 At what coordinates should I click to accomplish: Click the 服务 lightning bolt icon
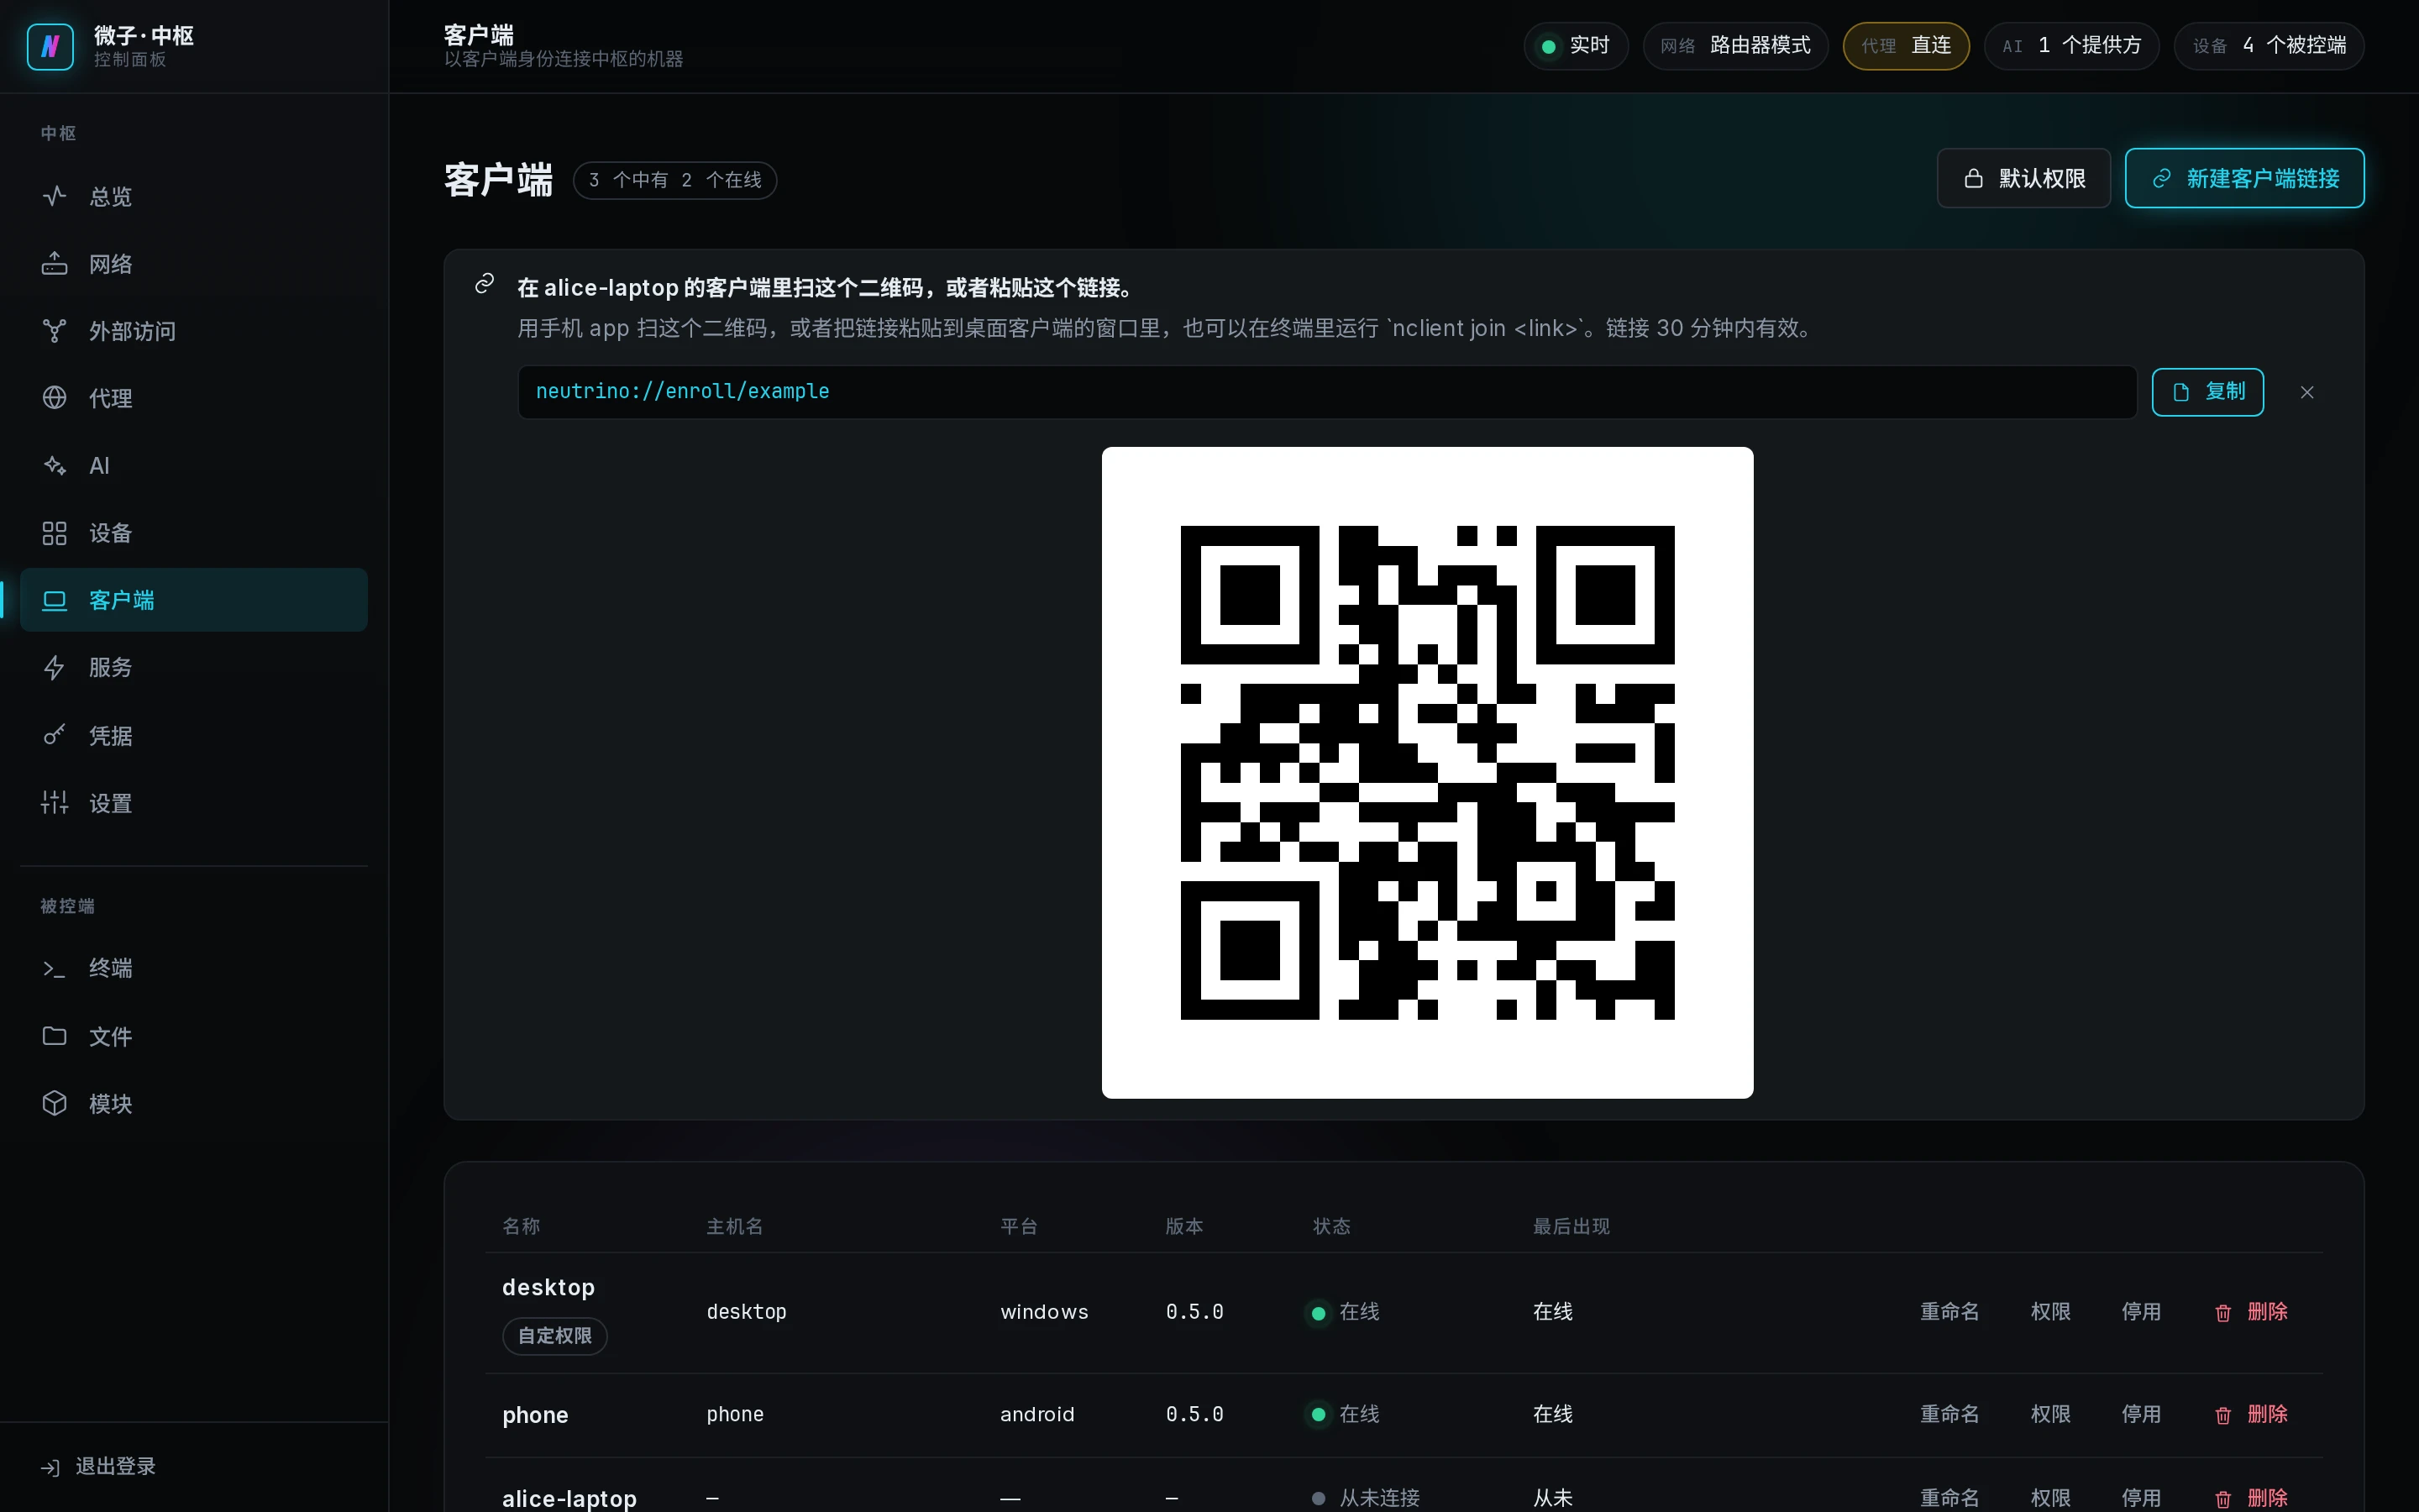pyautogui.click(x=54, y=668)
